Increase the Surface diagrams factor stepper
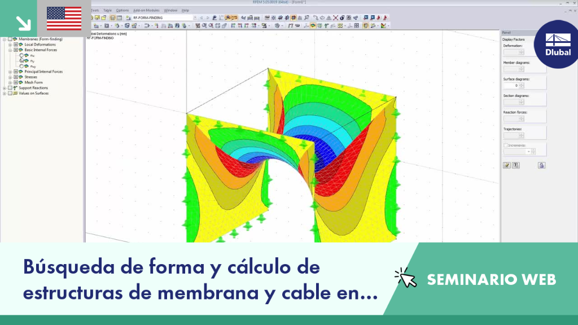 [x=521, y=85]
